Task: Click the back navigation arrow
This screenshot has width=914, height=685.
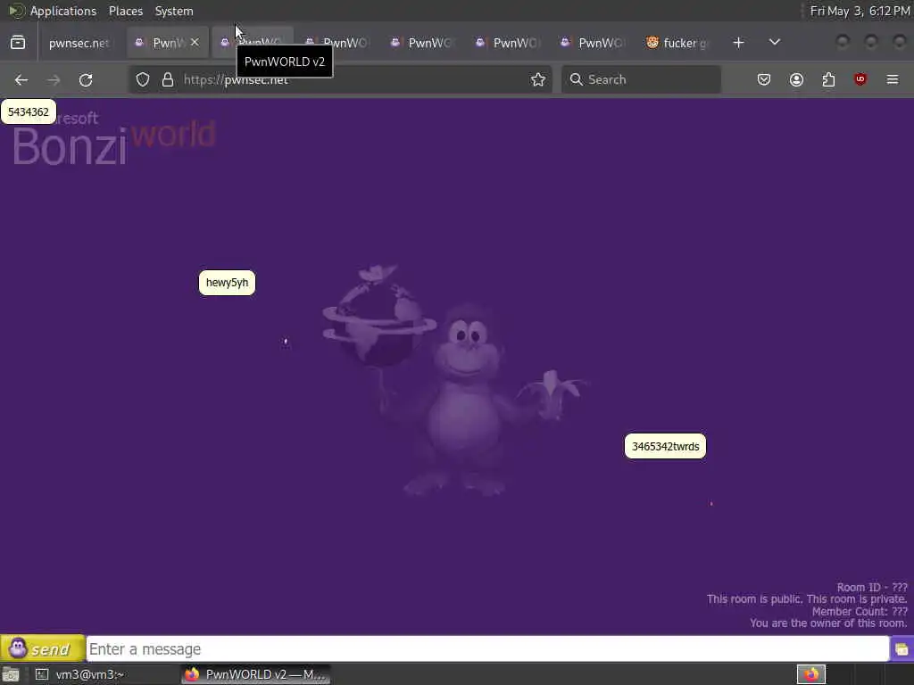Action: 21,79
